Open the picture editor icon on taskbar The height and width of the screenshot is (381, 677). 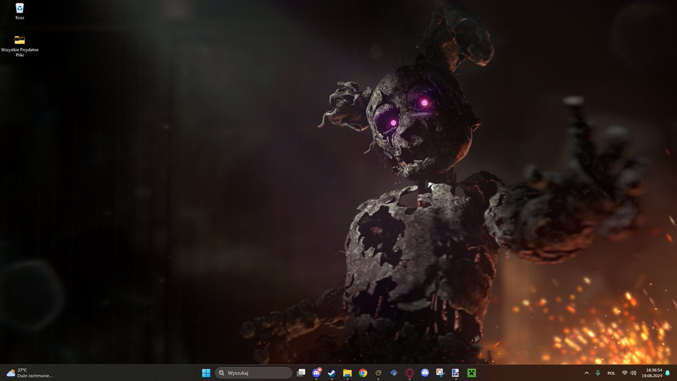click(455, 373)
